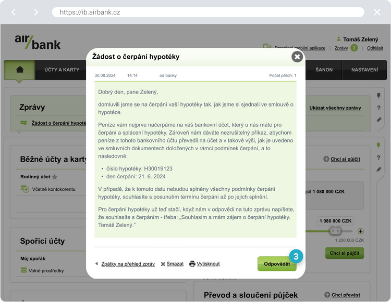Click the green Chci si půjčit button
Viewport: 391px width, 302px height.
[344, 253]
